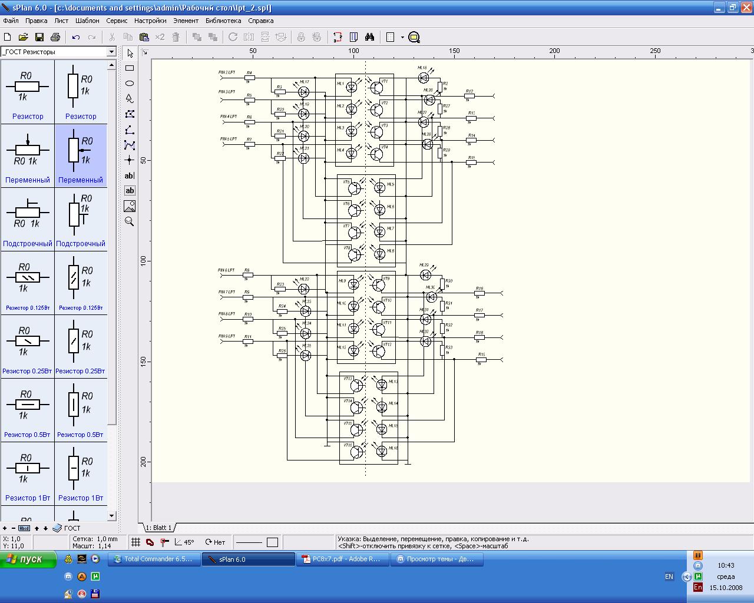The height and width of the screenshot is (603, 754).
Task: Open the 'ГОСТ Резисторы' library dropdown
Action: click(x=111, y=52)
